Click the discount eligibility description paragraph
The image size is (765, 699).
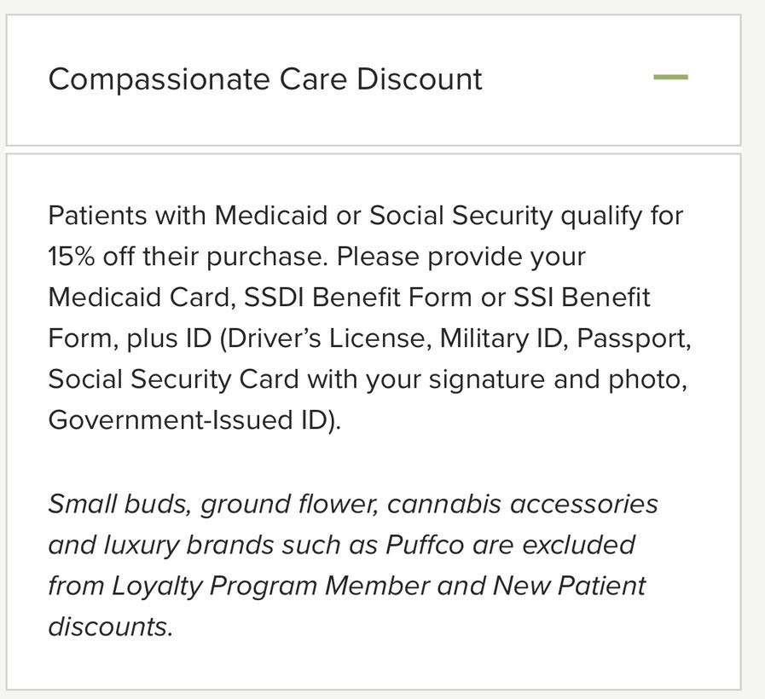point(368,318)
